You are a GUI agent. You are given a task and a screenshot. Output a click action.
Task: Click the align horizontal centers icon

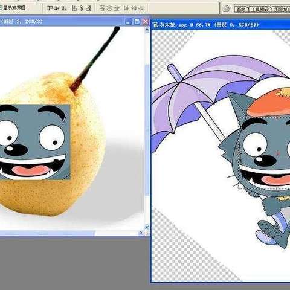point(82,8)
